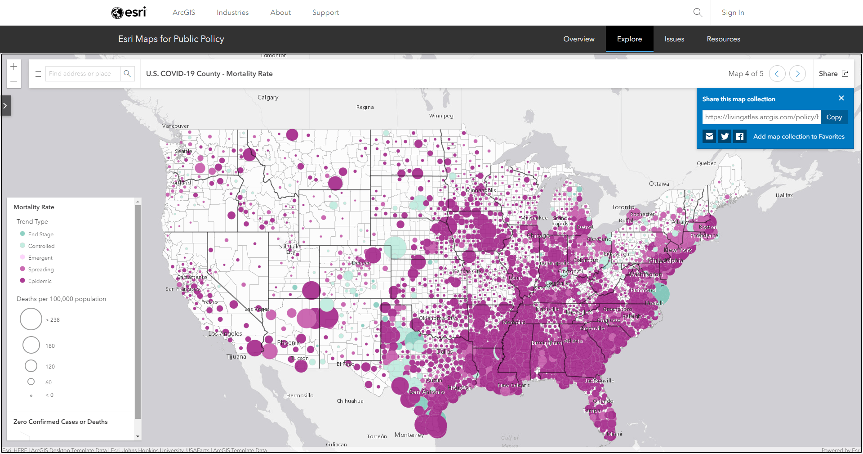Click the Controlled legend swatch
This screenshot has width=863, height=454.
pos(22,246)
